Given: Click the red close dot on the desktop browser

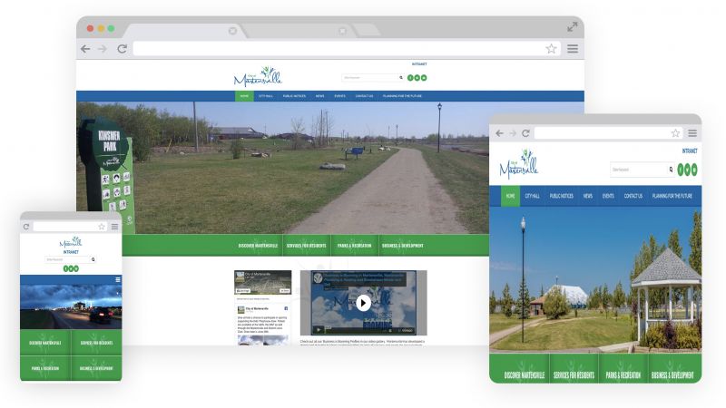Looking at the screenshot, I should (x=90, y=28).
